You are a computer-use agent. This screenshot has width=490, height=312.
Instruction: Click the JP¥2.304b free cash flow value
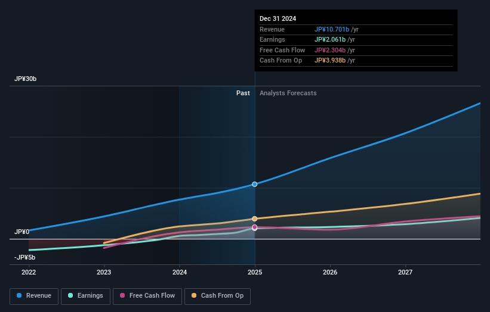click(x=330, y=50)
